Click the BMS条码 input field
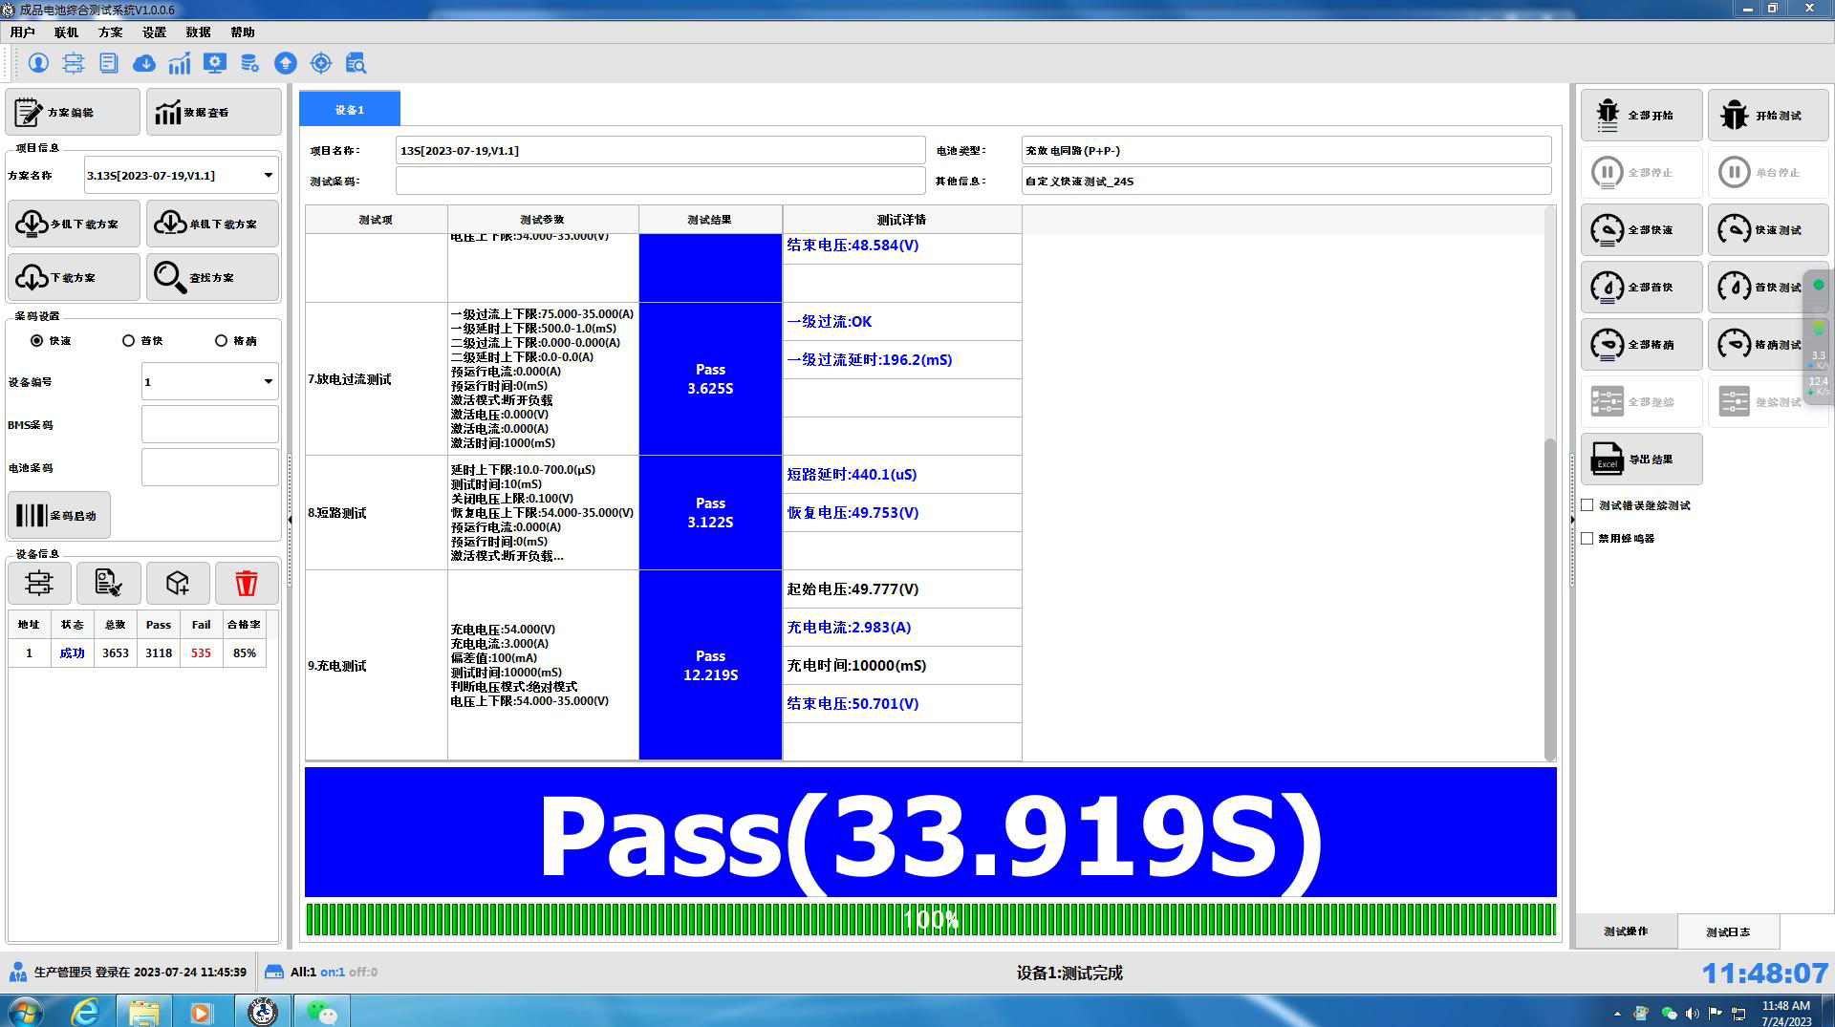The height and width of the screenshot is (1027, 1835). click(x=209, y=425)
